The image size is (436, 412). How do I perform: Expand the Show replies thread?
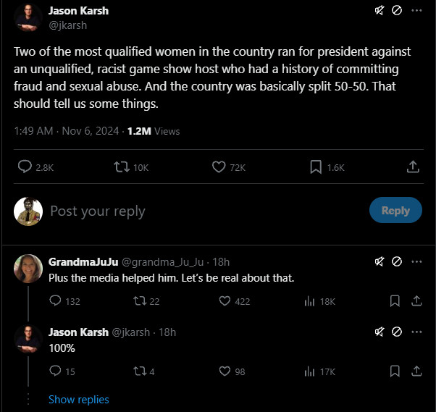[78, 400]
